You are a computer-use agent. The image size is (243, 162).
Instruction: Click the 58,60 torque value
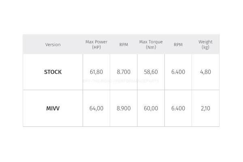[x=151, y=72]
